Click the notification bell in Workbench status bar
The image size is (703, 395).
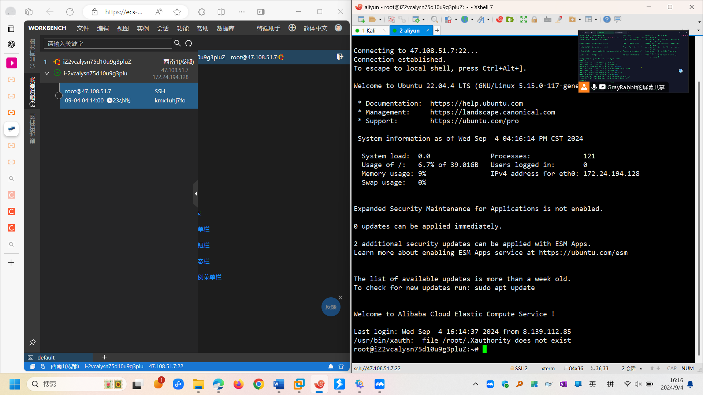coord(331,366)
